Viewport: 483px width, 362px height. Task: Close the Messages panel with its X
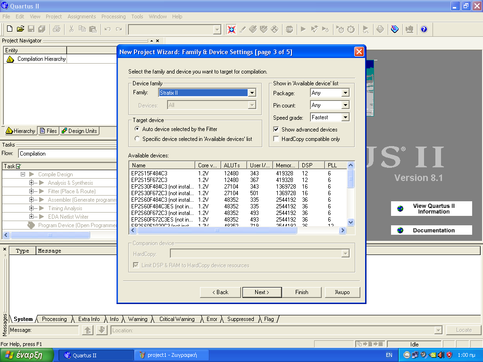5,249
